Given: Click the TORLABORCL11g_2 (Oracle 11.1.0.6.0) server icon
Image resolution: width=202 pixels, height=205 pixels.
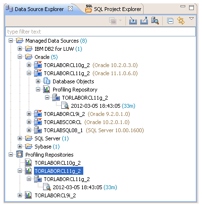Looking at the screenshot, I should click(38, 73).
